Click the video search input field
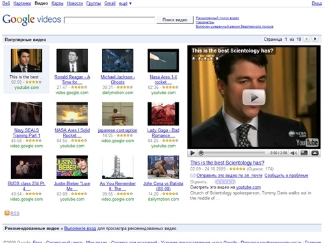 click(109, 20)
